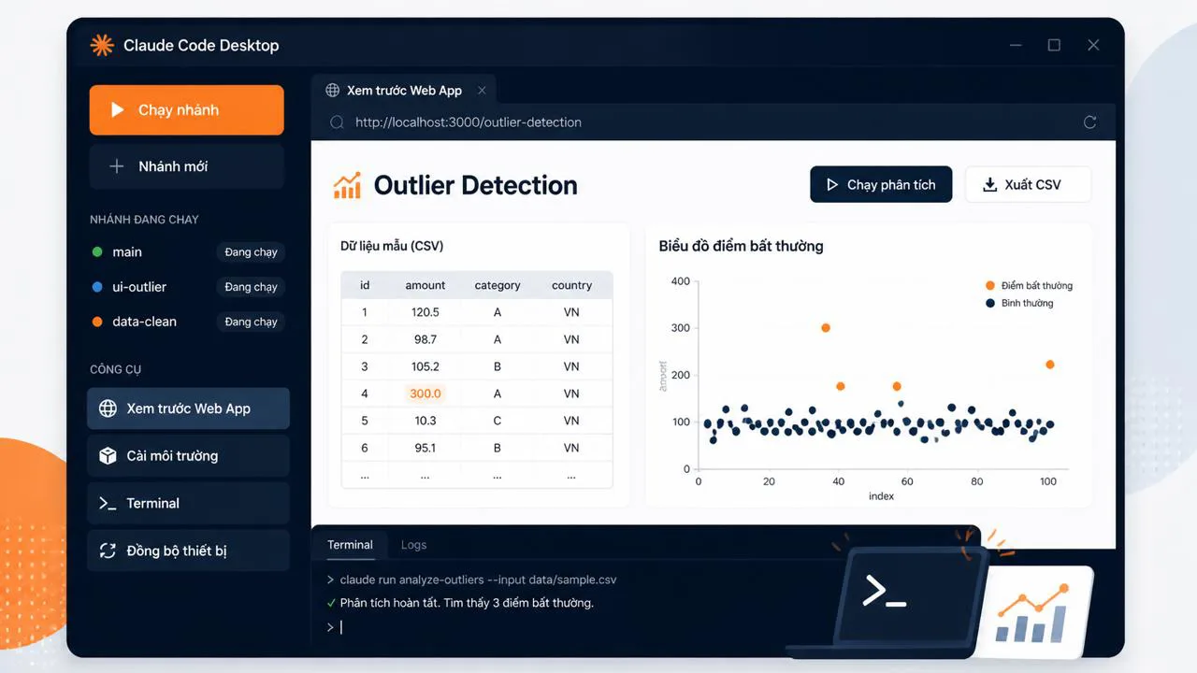
Task: Close the Xem trước Web App tab
Action: 482,91
